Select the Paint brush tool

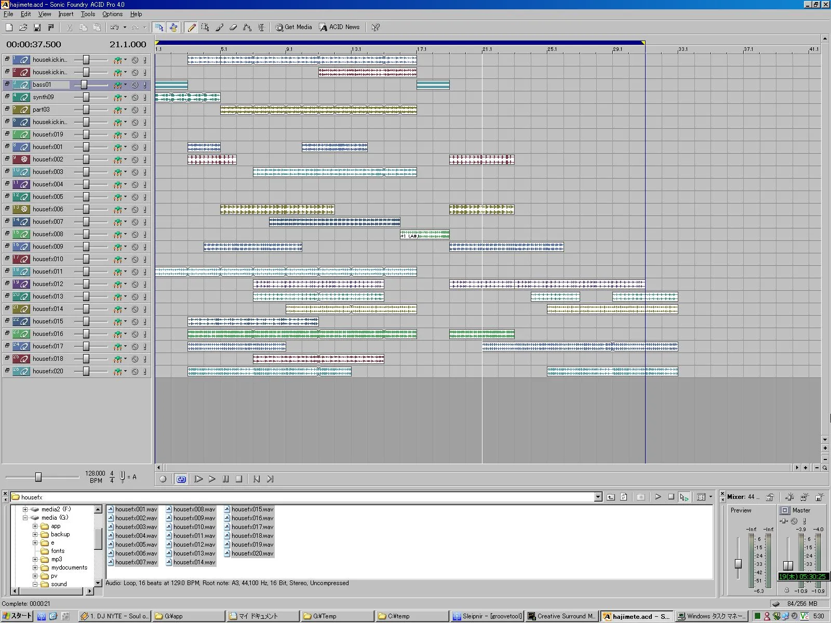[x=219, y=28]
